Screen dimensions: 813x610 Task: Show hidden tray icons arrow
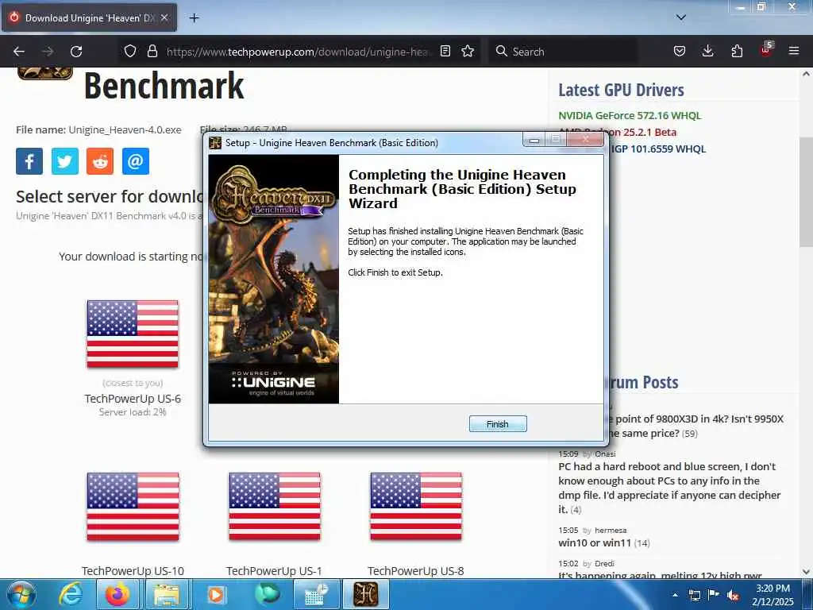[x=675, y=595]
